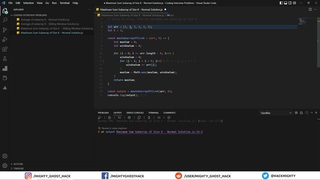Open the Explorer view in activity bar
This screenshot has width=320, height=180.
click(x=5, y=10)
